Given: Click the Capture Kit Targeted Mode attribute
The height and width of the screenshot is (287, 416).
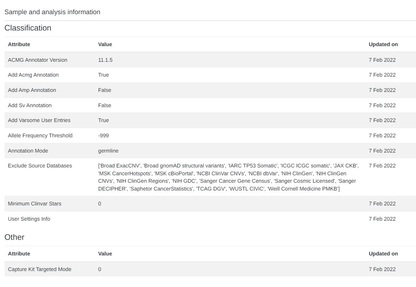Looking at the screenshot, I should (40, 269).
